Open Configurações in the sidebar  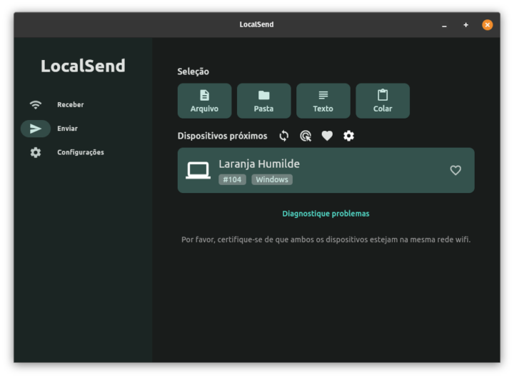[80, 152]
